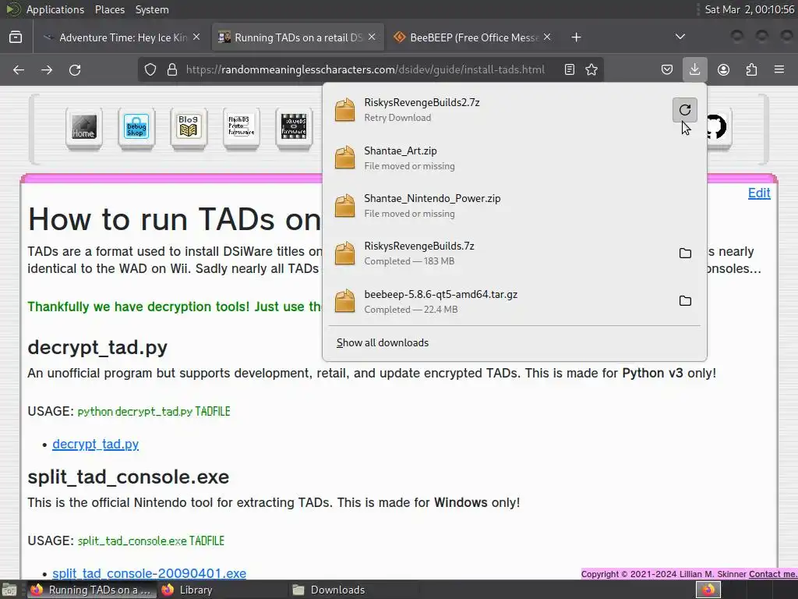Go forward to next page
The height and width of the screenshot is (599, 798).
coord(47,69)
